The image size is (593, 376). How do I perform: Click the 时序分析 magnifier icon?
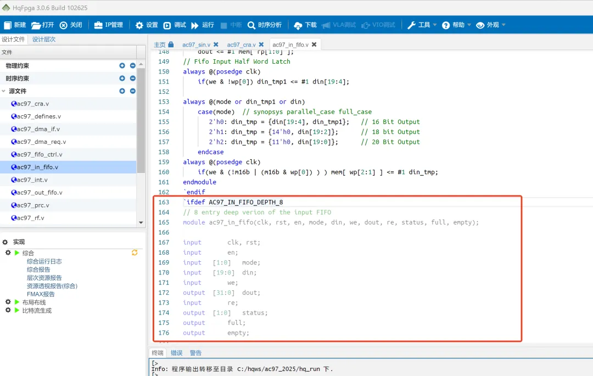point(251,25)
